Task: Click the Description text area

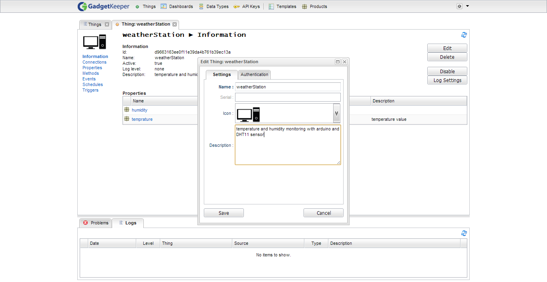Action: pos(288,145)
